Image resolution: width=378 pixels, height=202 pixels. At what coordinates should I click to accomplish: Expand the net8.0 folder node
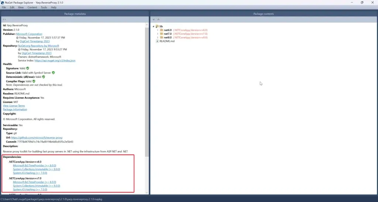(x=158, y=37)
